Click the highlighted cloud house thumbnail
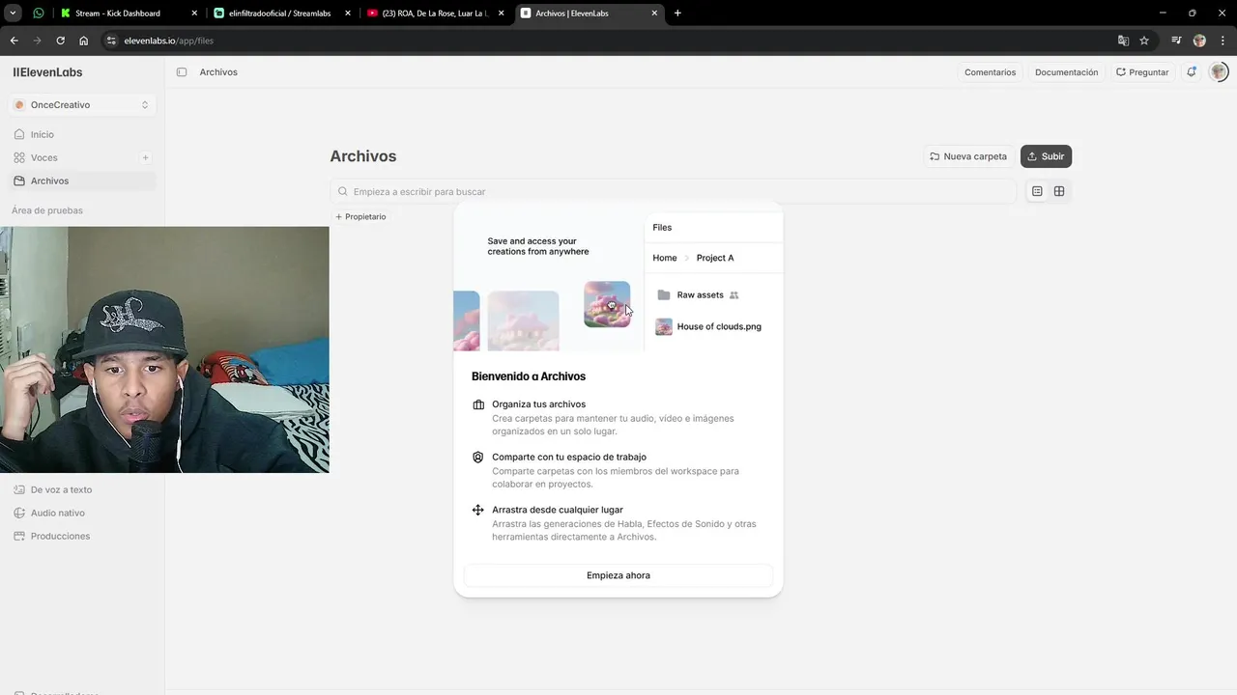Image resolution: width=1237 pixels, height=695 pixels. [x=607, y=304]
